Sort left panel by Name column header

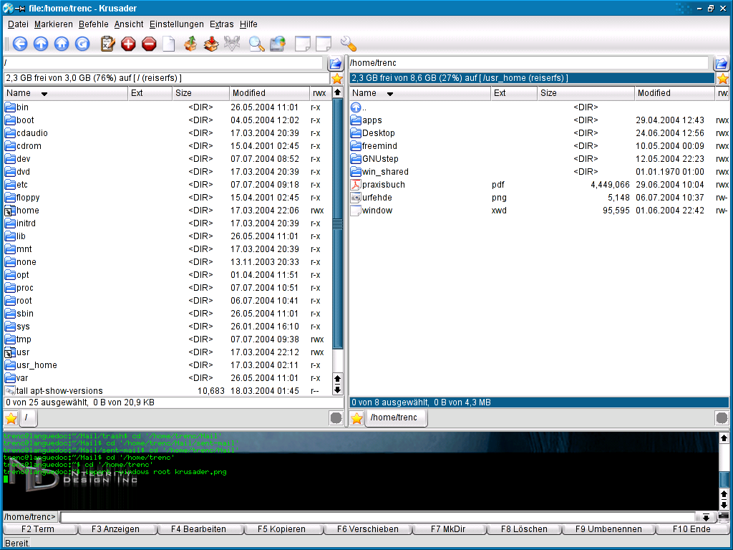65,93
